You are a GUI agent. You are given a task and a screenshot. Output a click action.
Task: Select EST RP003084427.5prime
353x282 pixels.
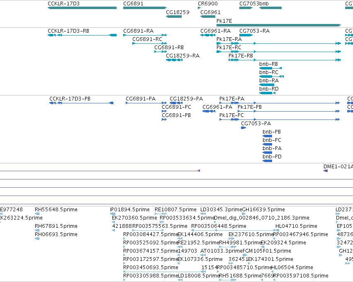151,235
